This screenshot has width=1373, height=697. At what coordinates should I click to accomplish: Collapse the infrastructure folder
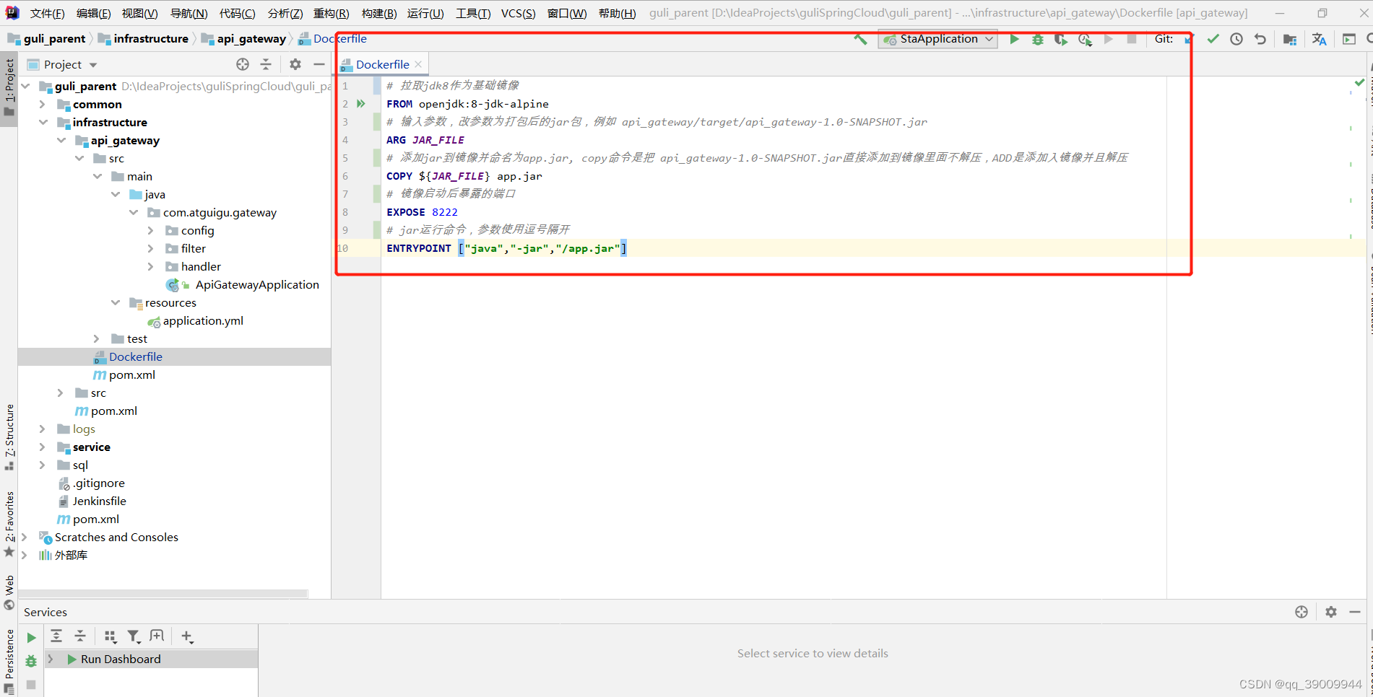[x=43, y=123]
